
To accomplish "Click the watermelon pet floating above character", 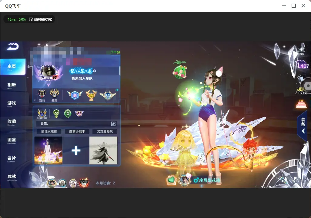I will [x=180, y=70].
